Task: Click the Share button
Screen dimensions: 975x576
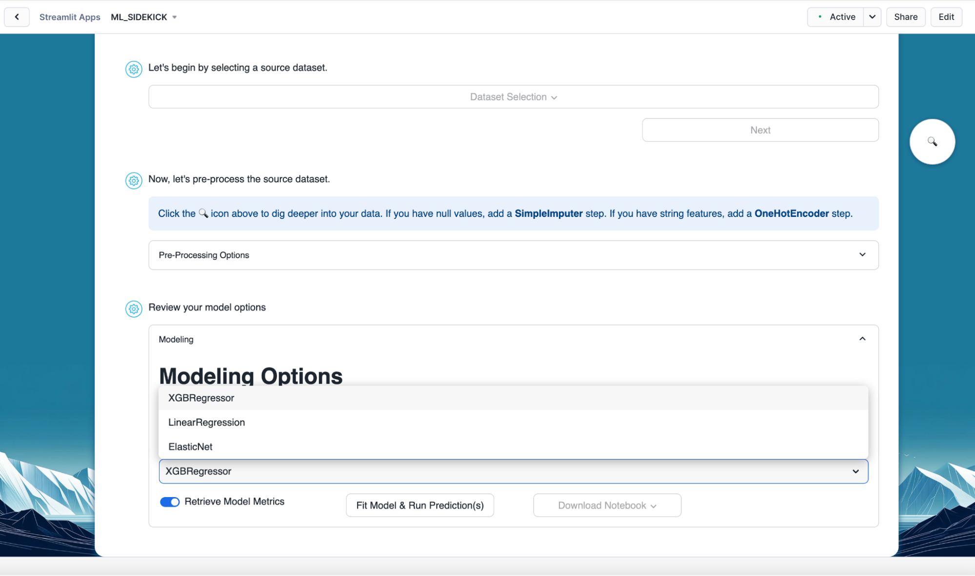Action: [905, 17]
